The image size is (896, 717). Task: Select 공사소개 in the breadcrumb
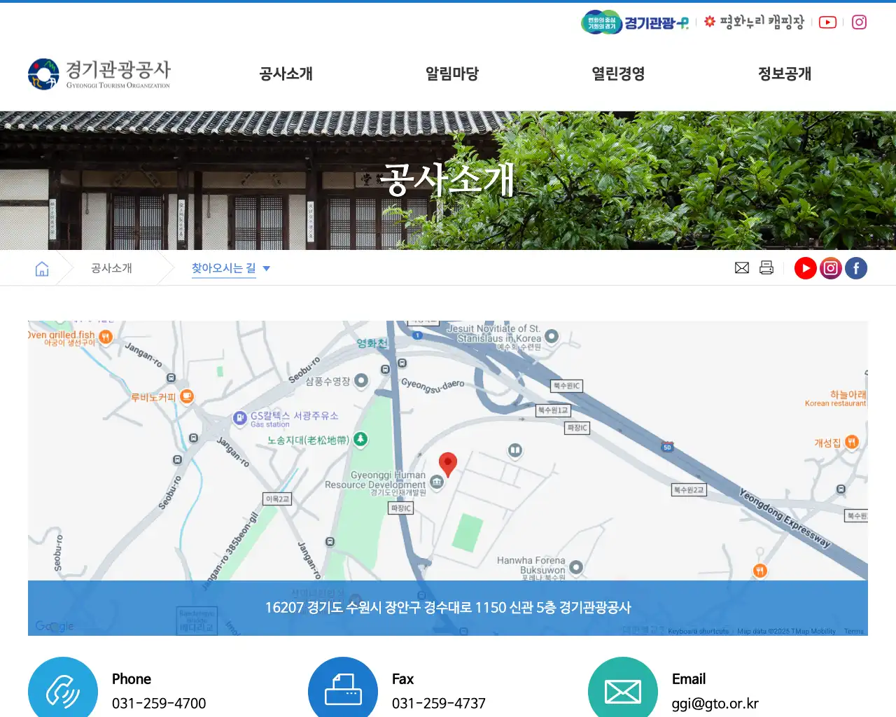(x=111, y=268)
